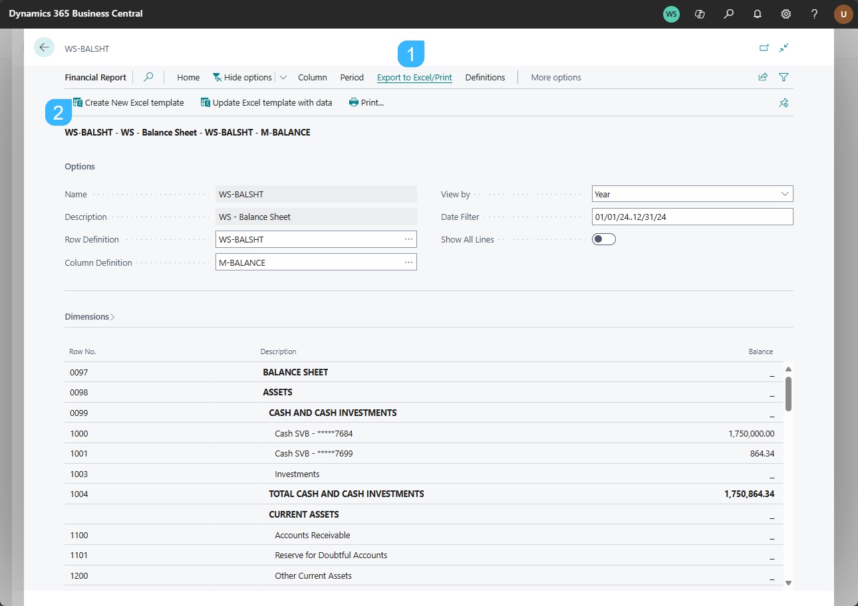Viewport: 858px width, 606px height.
Task: Open the Home menu
Action: coord(188,77)
